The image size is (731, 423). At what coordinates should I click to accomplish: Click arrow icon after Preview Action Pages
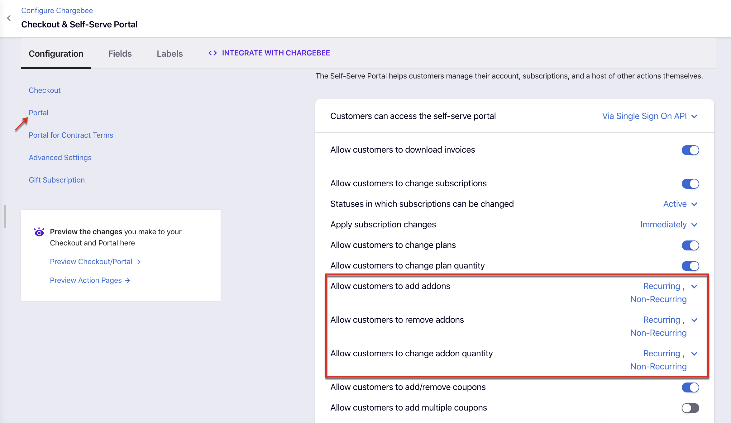(x=127, y=281)
